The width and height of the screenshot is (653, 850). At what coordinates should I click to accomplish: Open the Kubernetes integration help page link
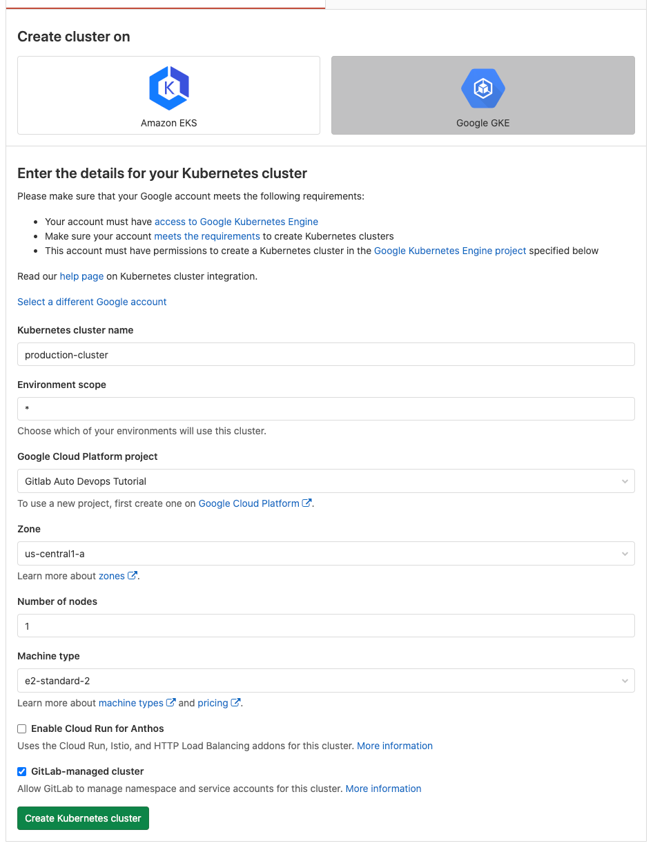pos(81,276)
